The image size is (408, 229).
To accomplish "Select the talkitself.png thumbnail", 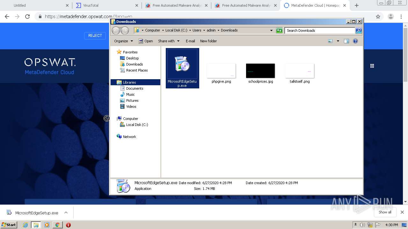I will pyautogui.click(x=300, y=71).
